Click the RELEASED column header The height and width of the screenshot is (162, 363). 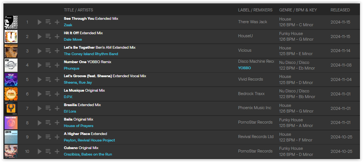click(x=340, y=10)
